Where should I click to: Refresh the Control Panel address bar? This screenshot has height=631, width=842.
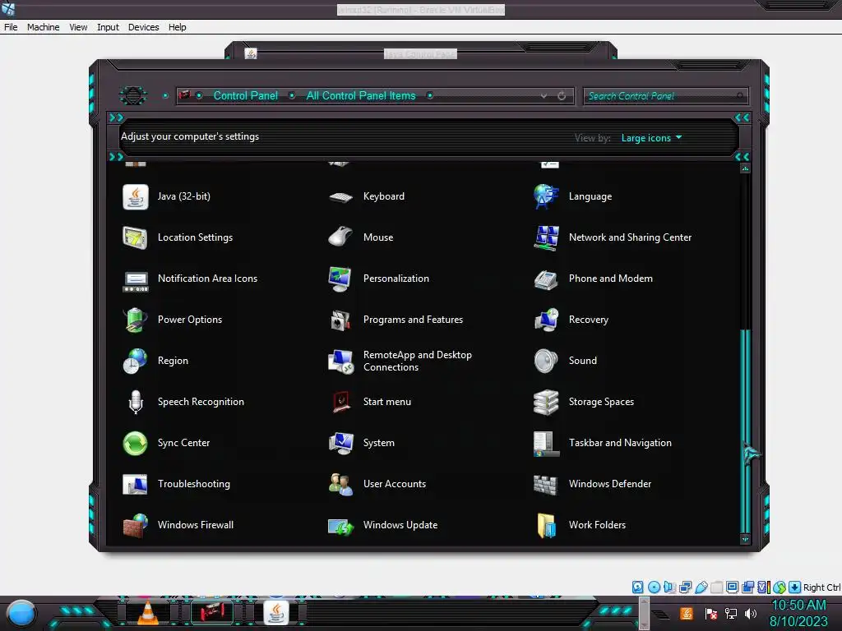562,96
